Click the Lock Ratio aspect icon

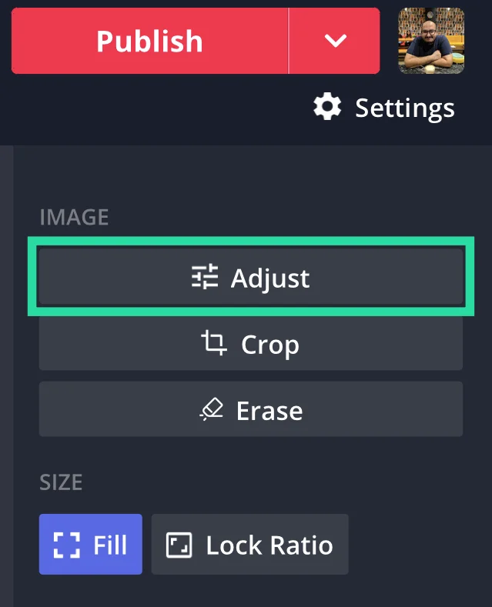pos(179,545)
